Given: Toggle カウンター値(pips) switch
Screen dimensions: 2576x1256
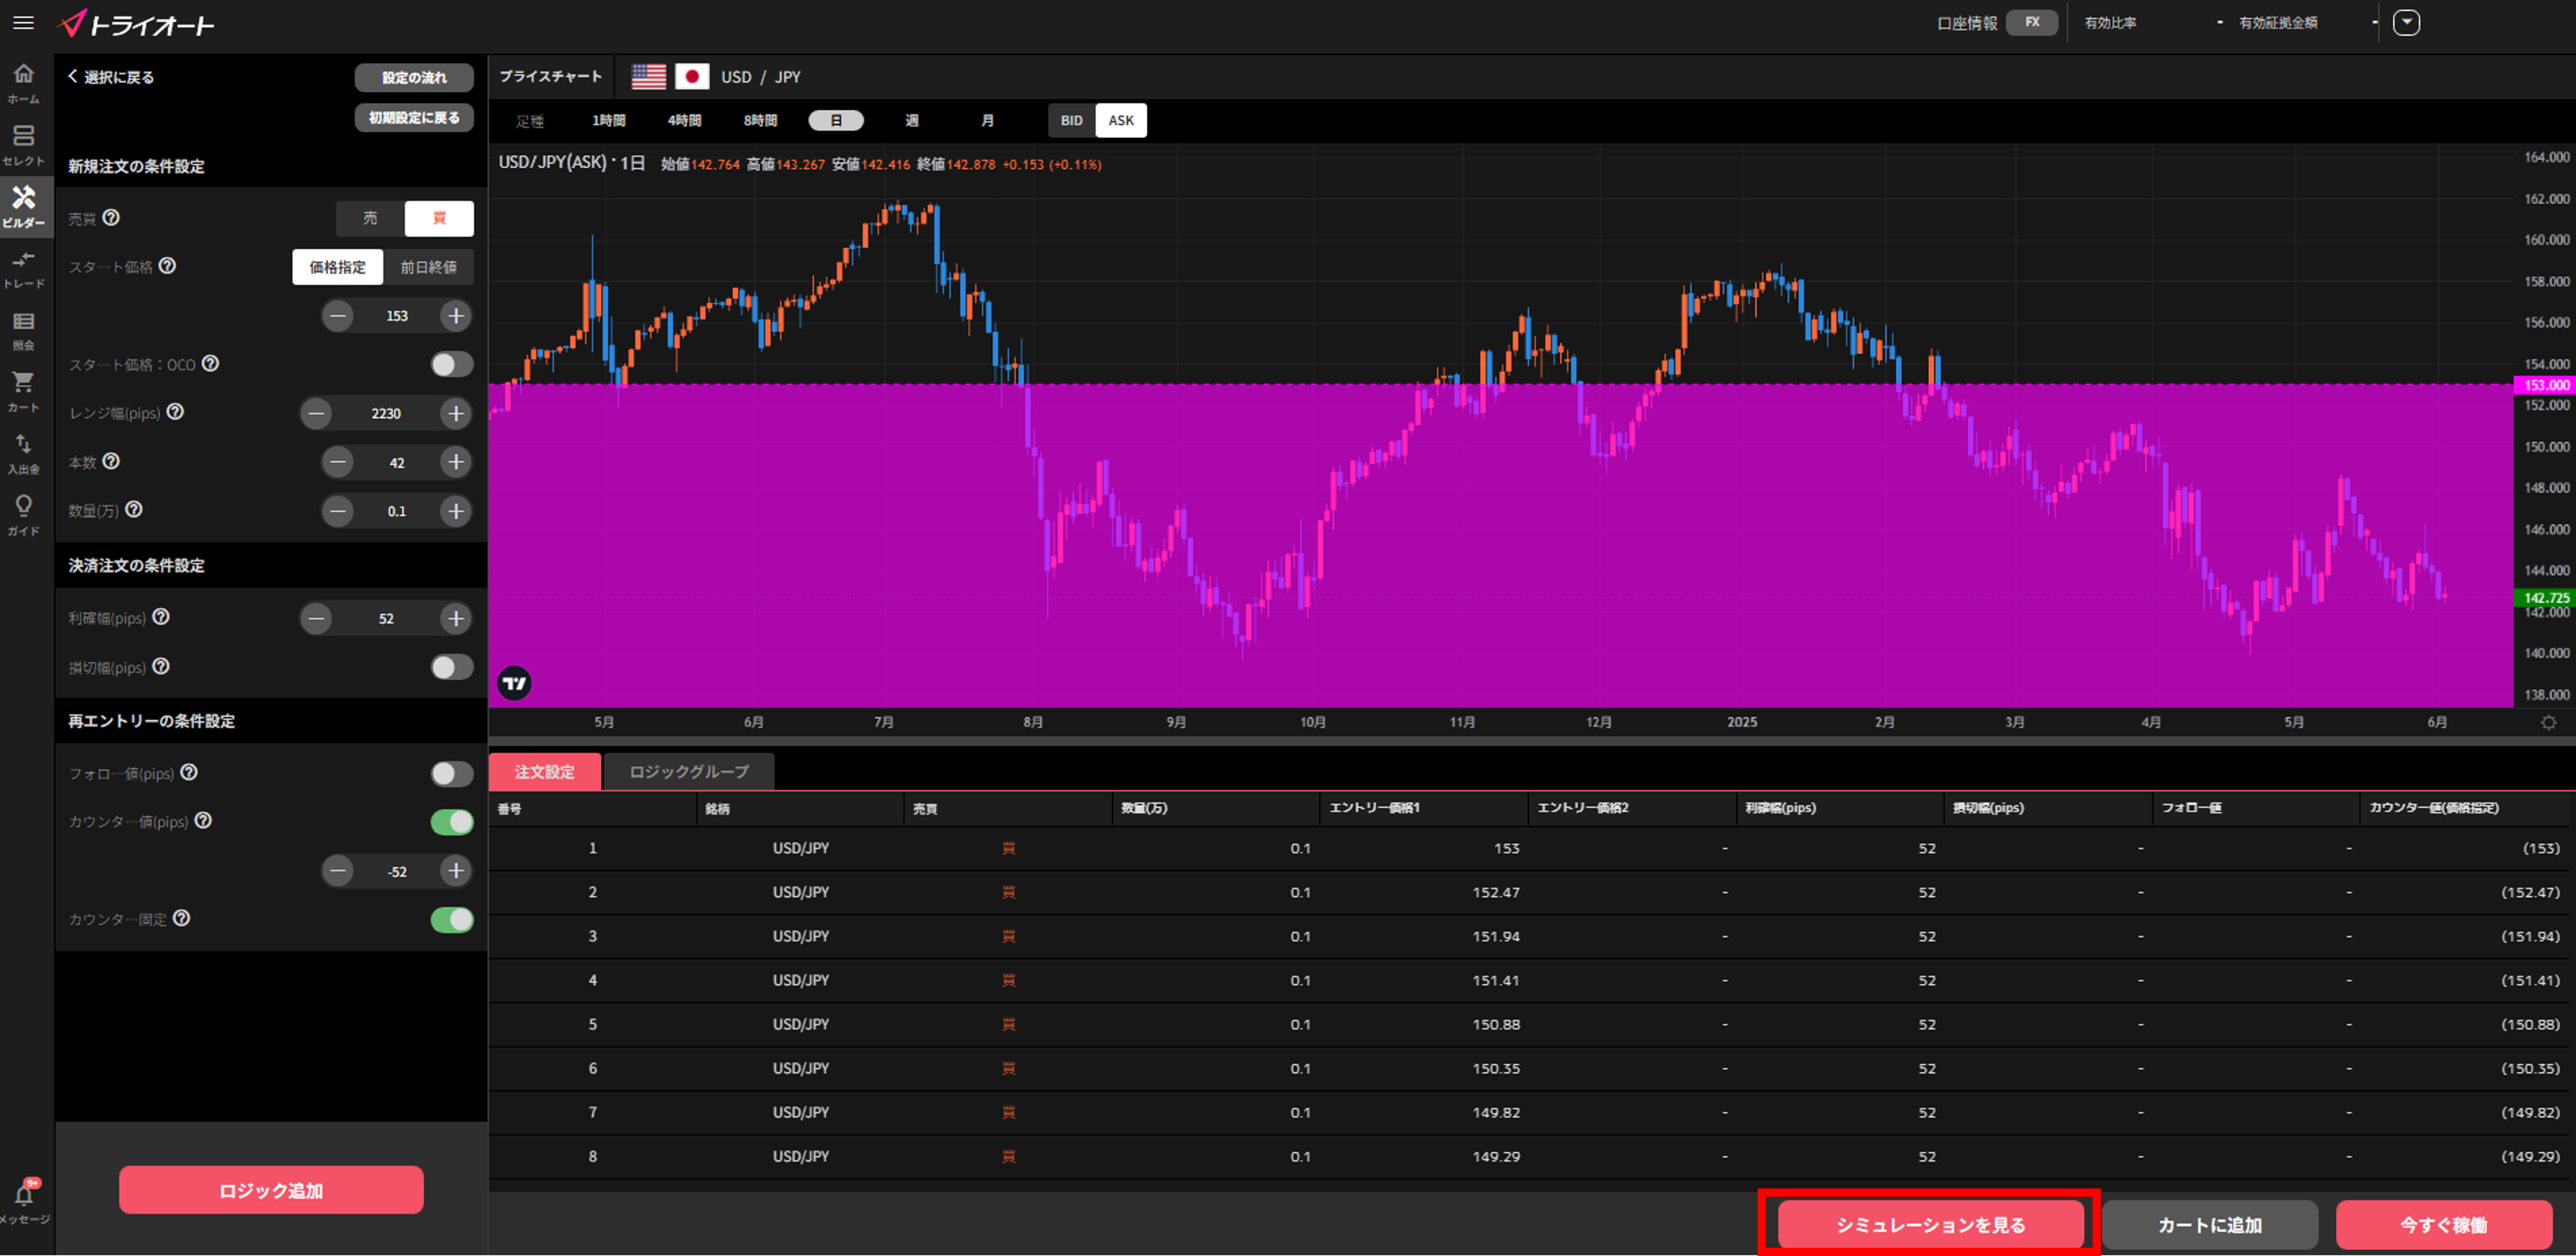Looking at the screenshot, I should coord(452,822).
